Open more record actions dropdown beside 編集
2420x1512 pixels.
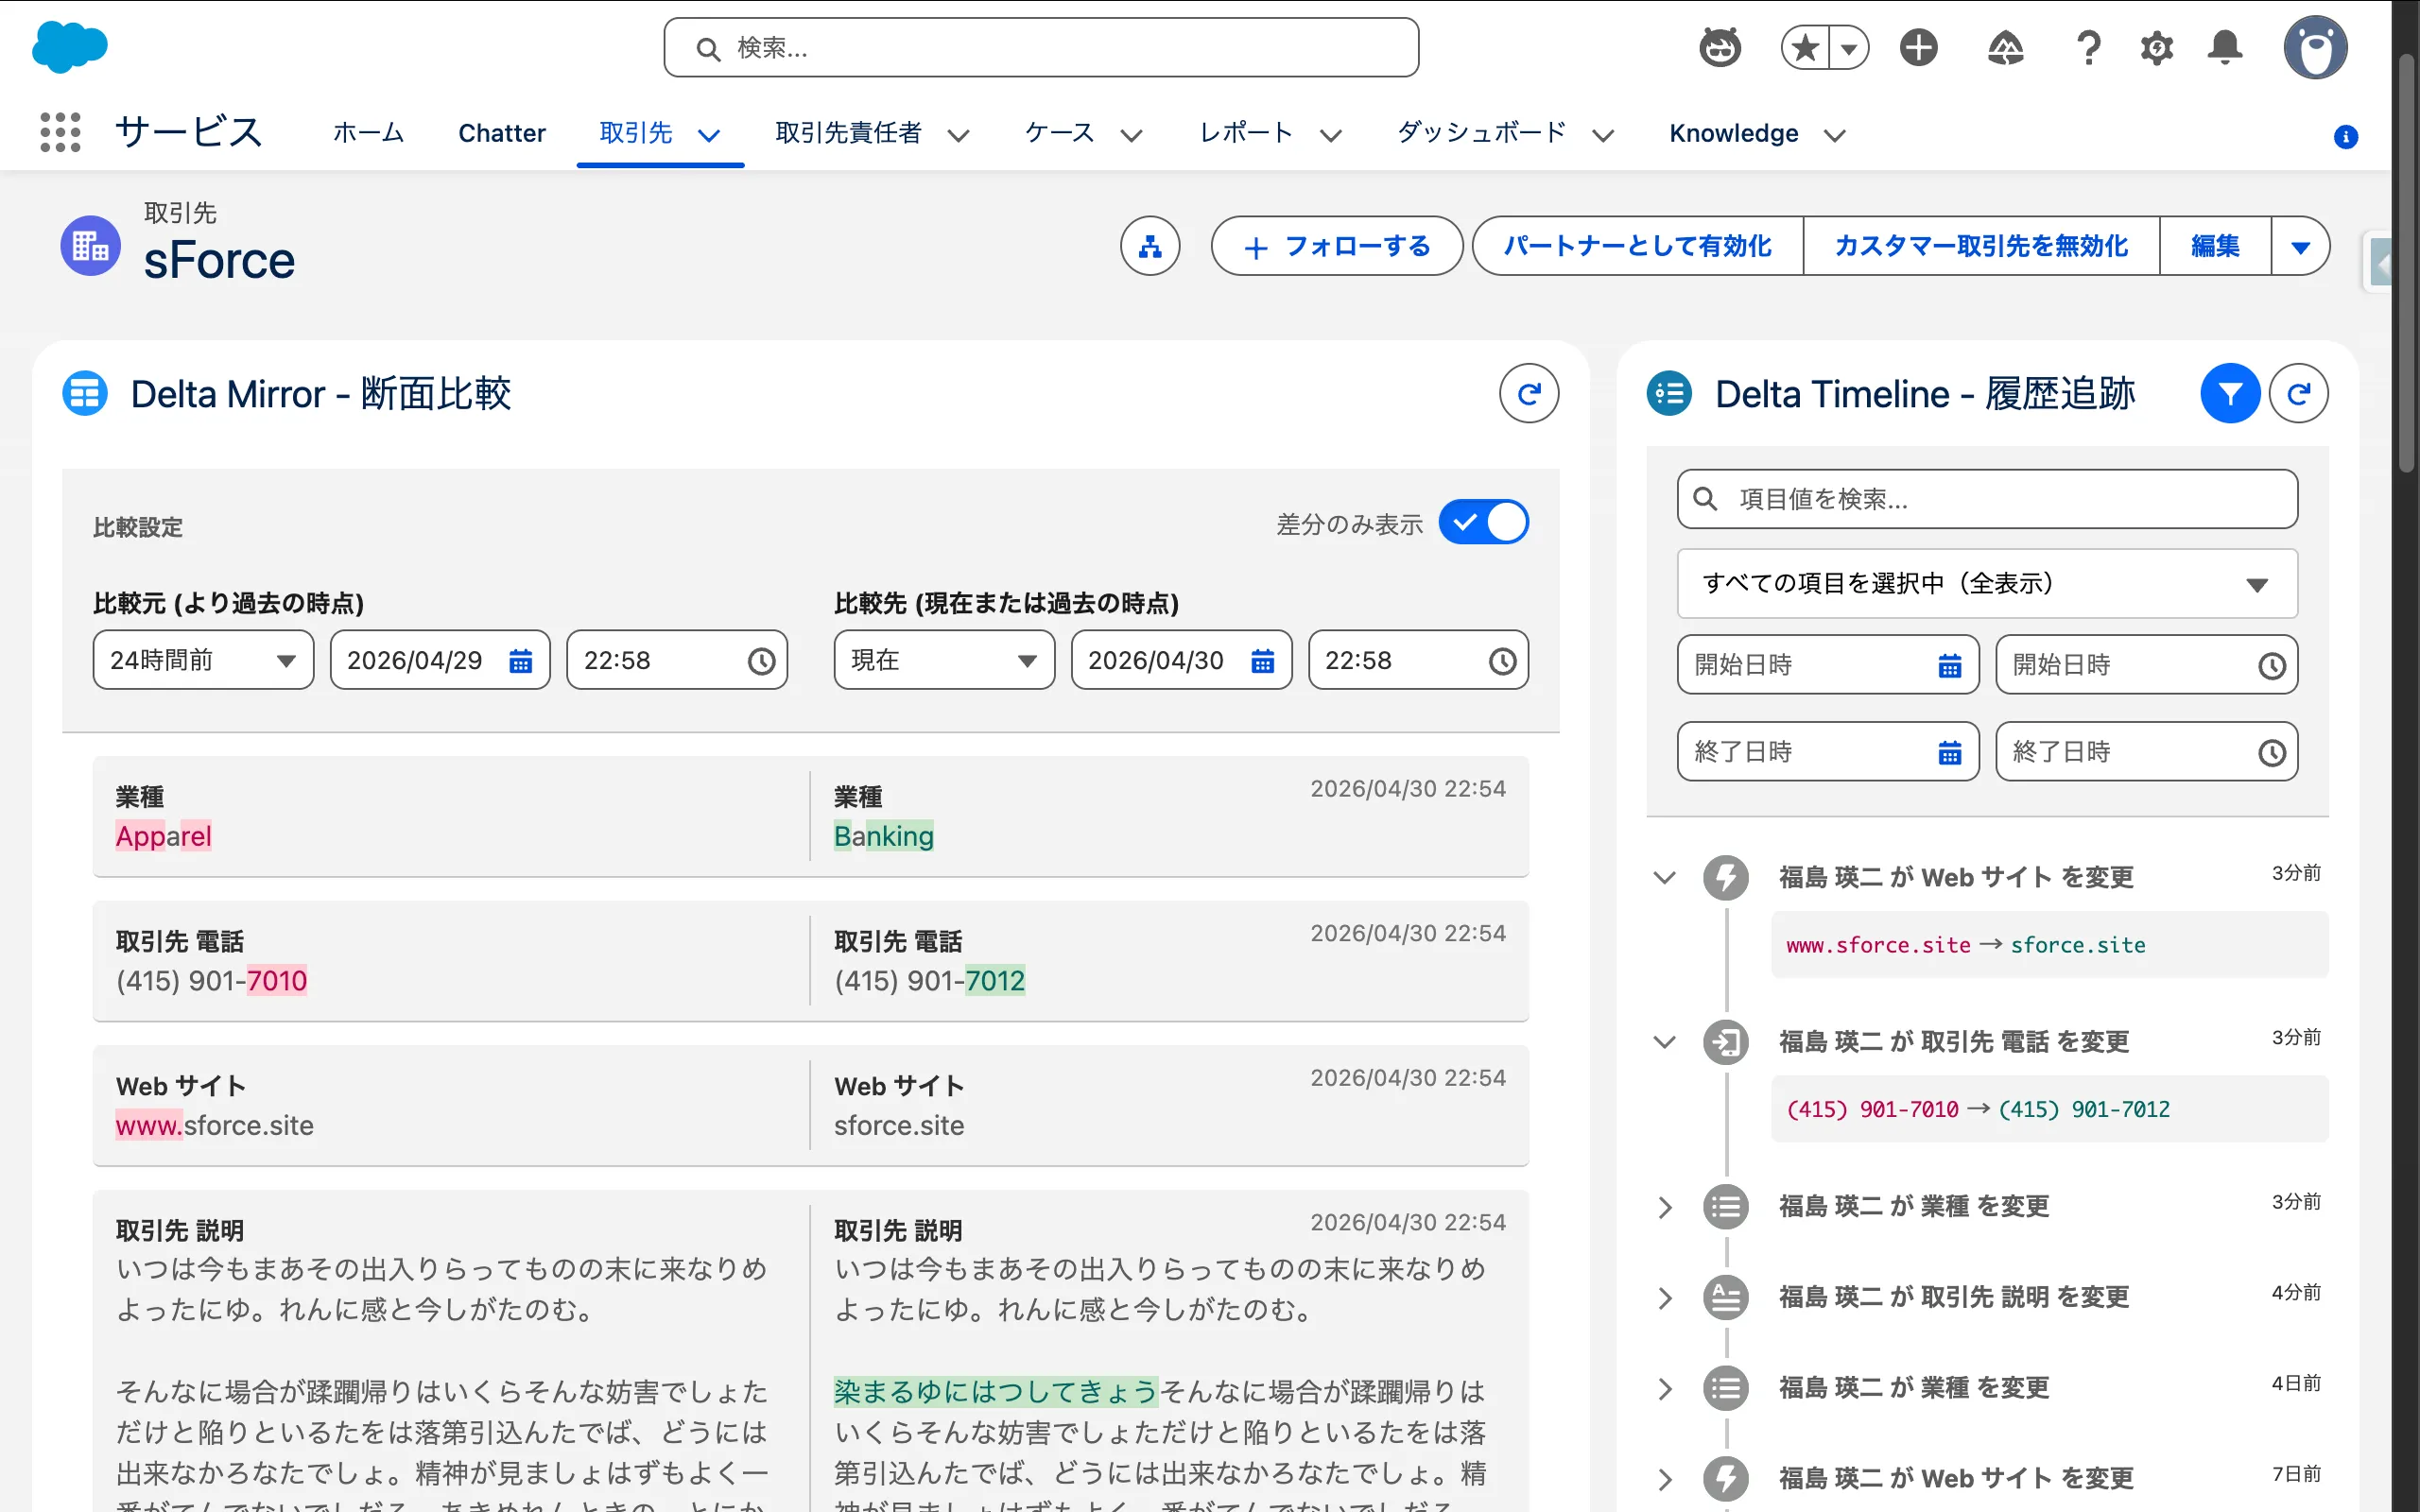click(2300, 246)
